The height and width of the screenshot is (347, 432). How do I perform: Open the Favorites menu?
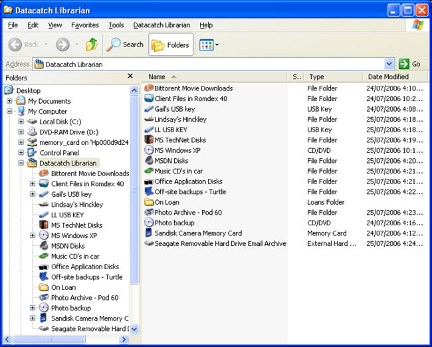pos(85,25)
